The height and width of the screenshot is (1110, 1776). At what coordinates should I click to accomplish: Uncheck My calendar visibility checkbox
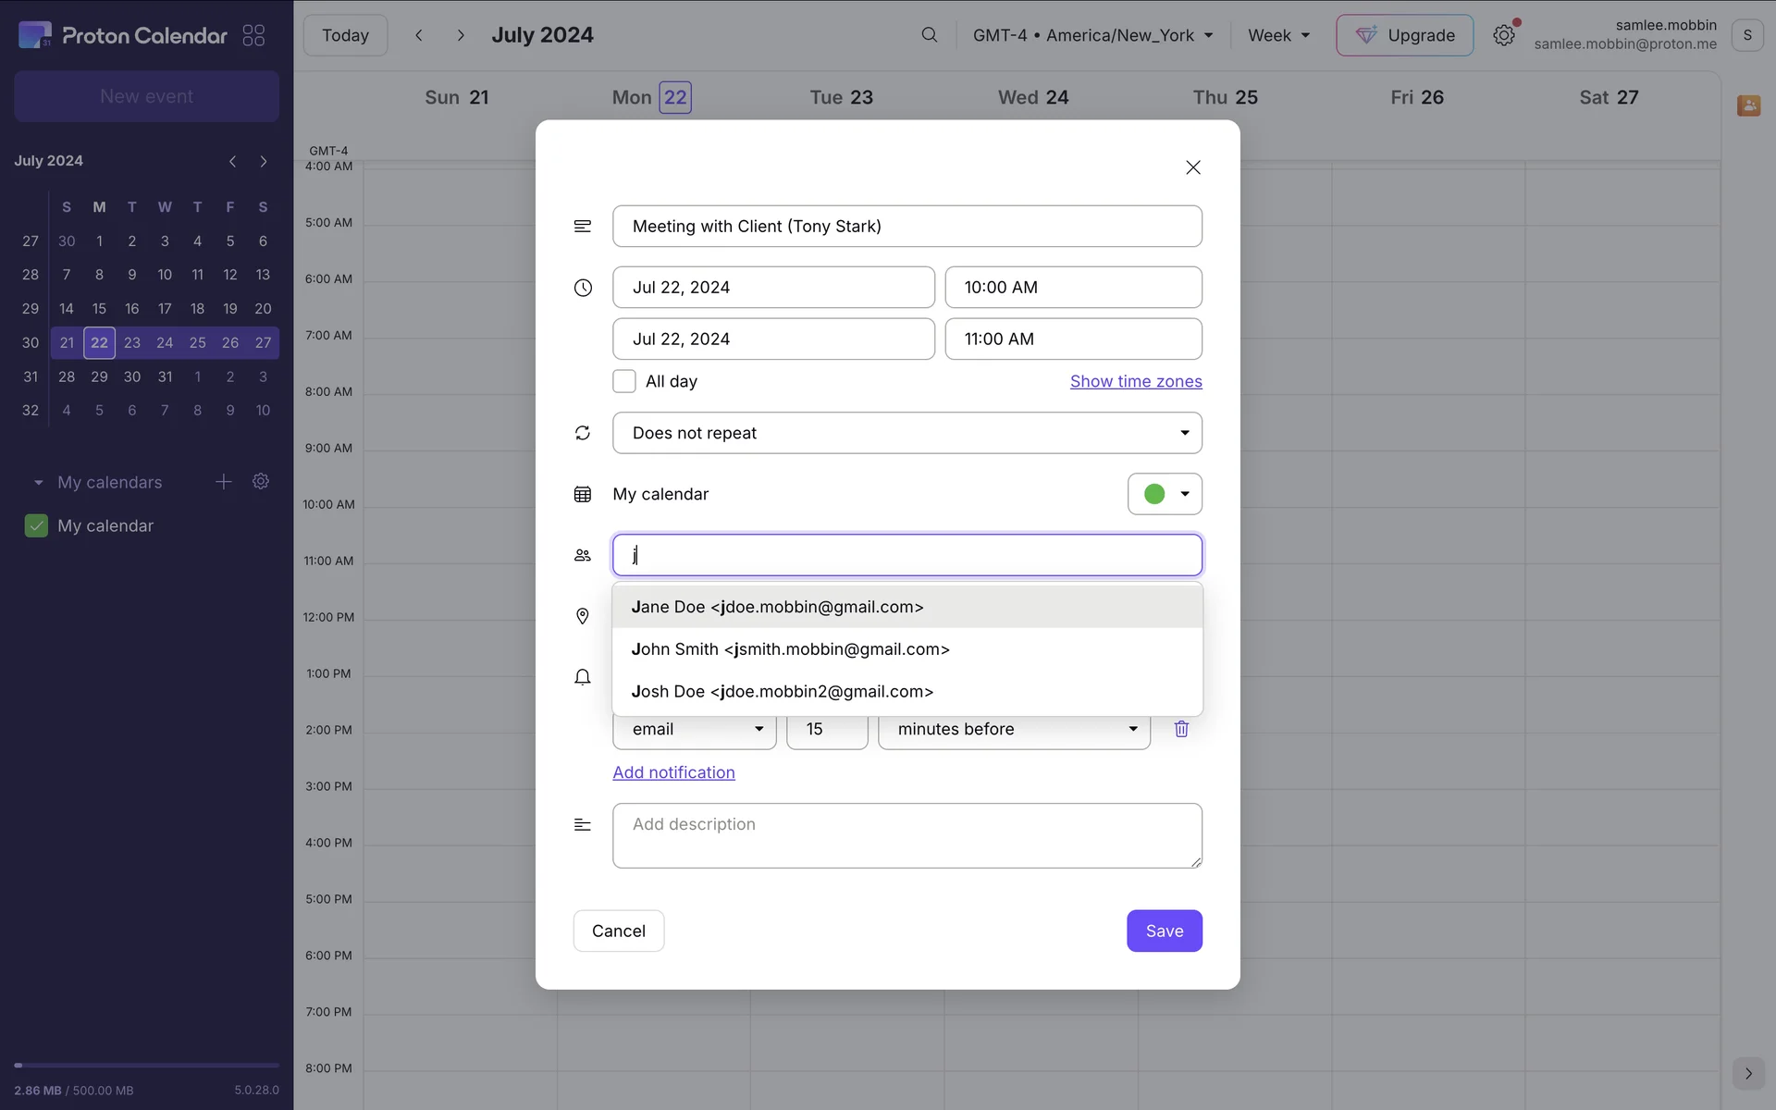[36, 525]
